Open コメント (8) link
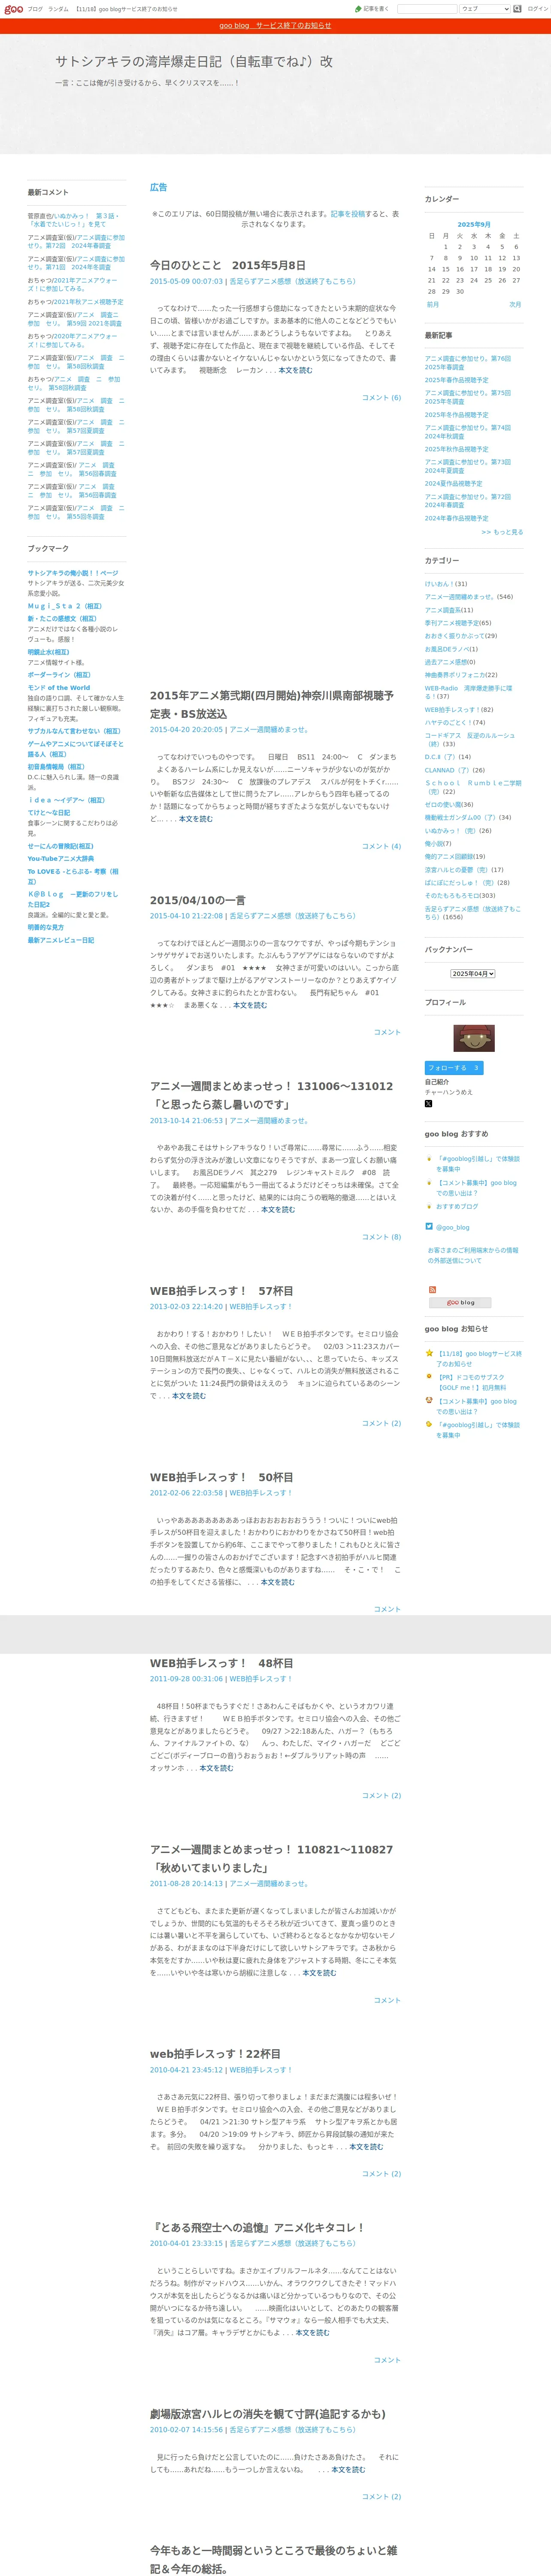The image size is (551, 2576). point(381,1237)
